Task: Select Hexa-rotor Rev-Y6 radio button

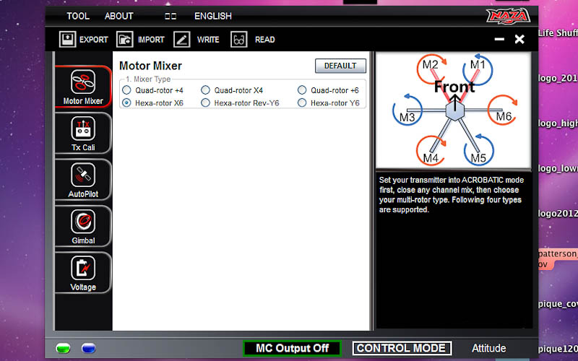Action: tap(206, 103)
